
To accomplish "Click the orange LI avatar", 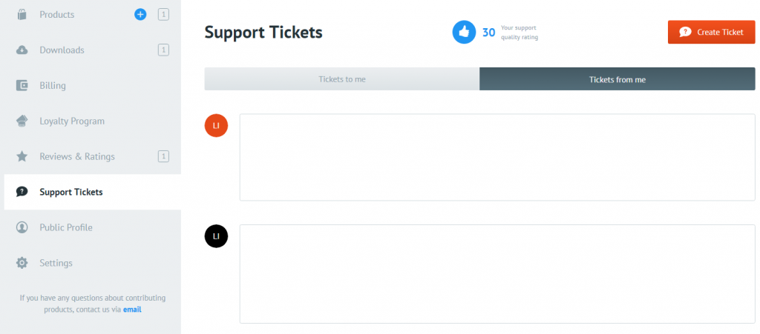I will 216,125.
